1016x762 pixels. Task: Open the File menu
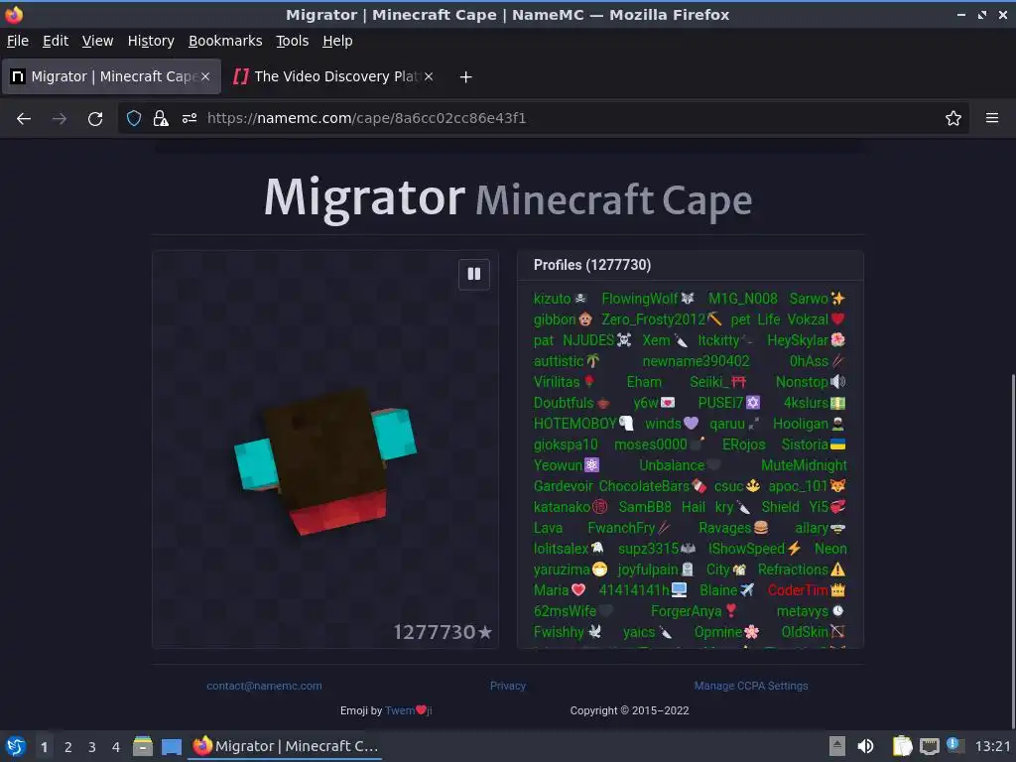point(18,41)
